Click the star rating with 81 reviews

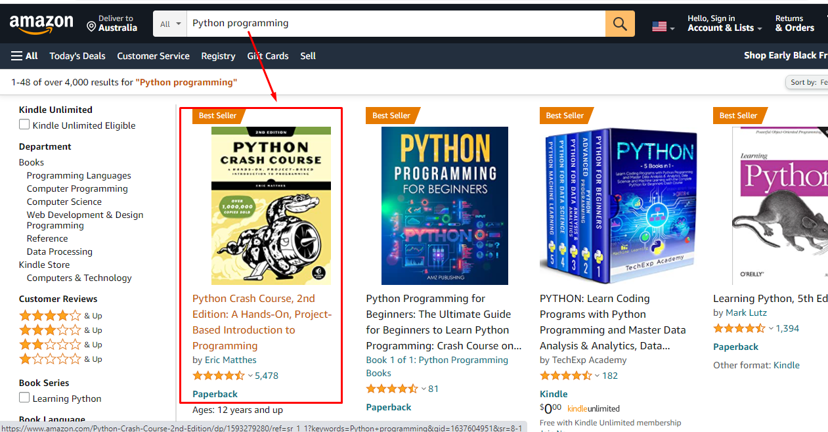pyautogui.click(x=392, y=389)
